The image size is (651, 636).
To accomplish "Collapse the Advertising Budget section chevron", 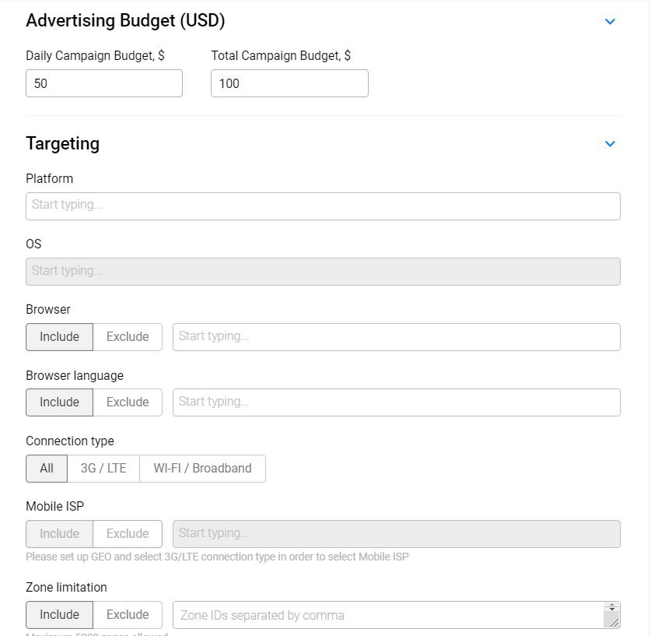I will pyautogui.click(x=610, y=22).
